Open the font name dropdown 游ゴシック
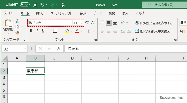Image resolution: width=187 pixels, height=103 pixels. click(x=71, y=23)
